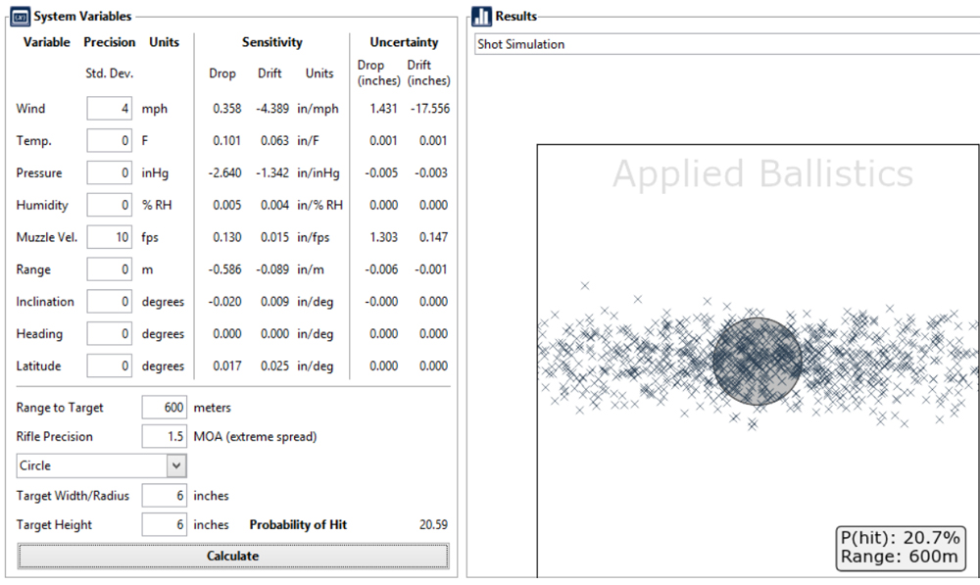Click the Range to Target input field
Screen dimensions: 980x585
tap(164, 408)
